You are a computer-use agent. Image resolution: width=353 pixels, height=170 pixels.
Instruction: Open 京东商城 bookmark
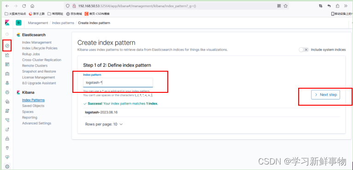[74, 14]
